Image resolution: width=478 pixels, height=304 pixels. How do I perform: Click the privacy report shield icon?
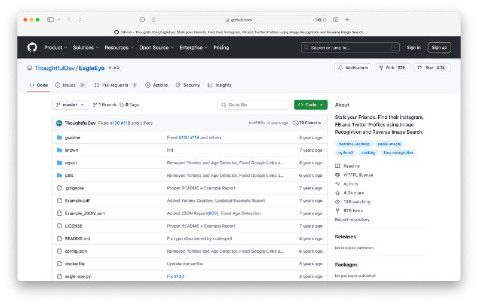(142, 20)
